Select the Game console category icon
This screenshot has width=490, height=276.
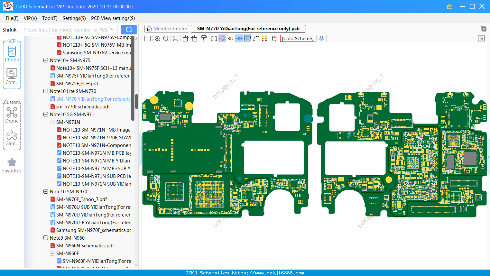tap(12, 138)
